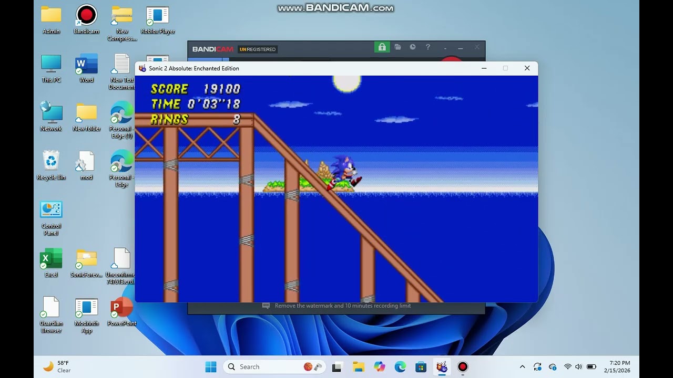The width and height of the screenshot is (673, 378).
Task: Select the Unconfirmed 747613 crdownload file
Action: [121, 266]
